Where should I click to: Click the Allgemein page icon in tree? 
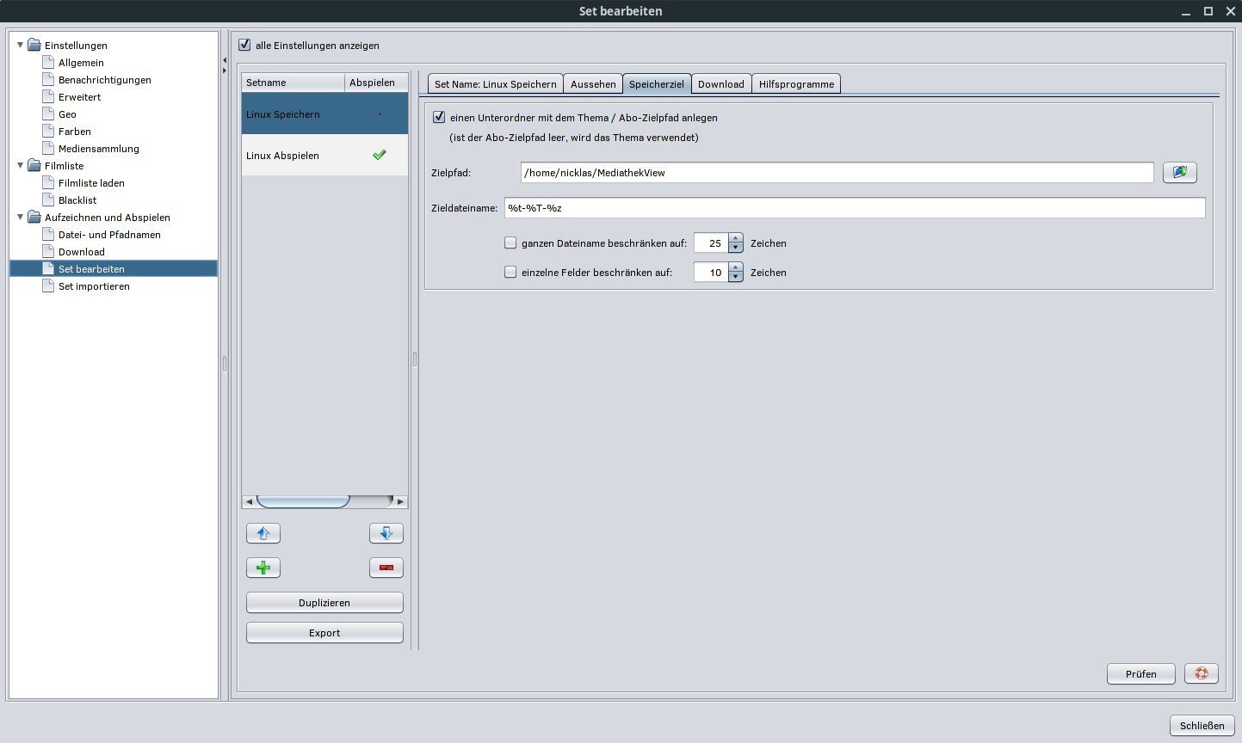pyautogui.click(x=49, y=63)
